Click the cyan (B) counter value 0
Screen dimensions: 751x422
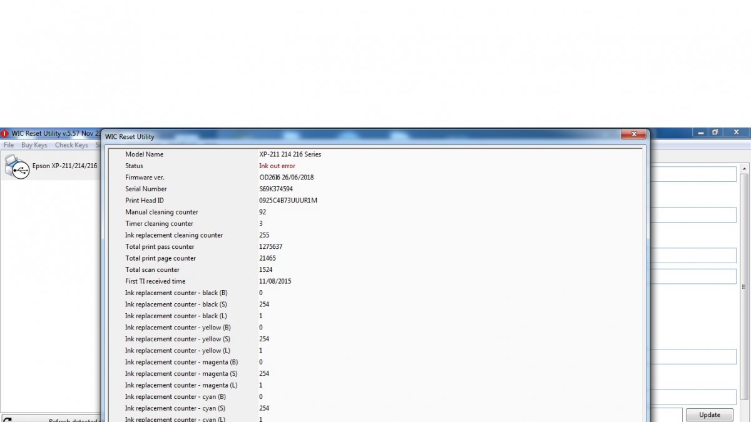tap(261, 397)
